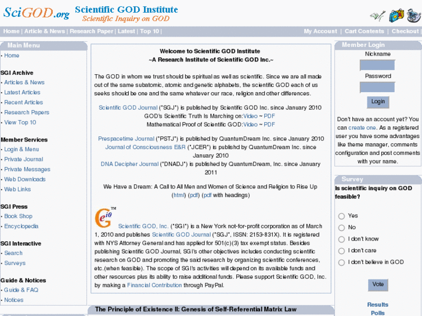This screenshot has height=316, width=422.
Task: View survey Results link
Action: pyautogui.click(x=378, y=305)
